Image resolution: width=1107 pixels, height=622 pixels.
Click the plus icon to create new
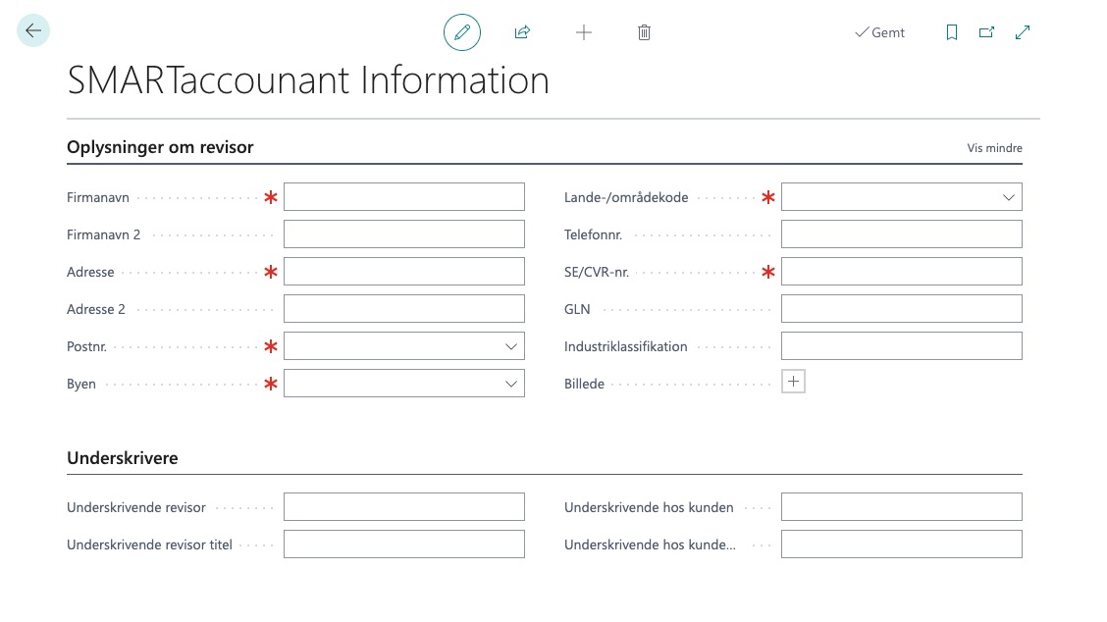coord(584,32)
